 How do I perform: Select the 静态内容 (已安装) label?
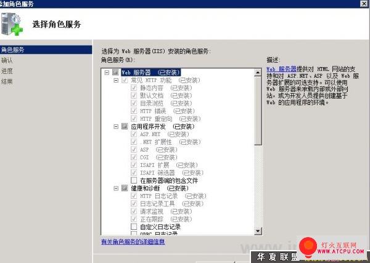166,88
